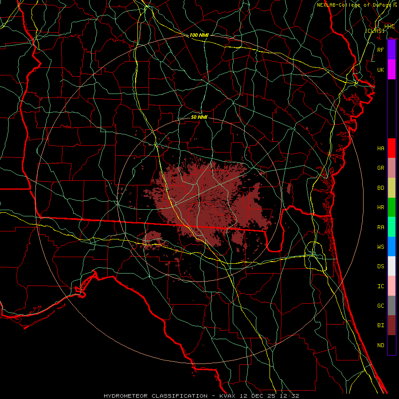Click the HA legend label

[x=381, y=148]
